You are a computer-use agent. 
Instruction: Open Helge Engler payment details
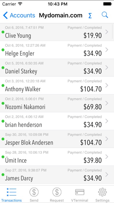coord(57,50)
